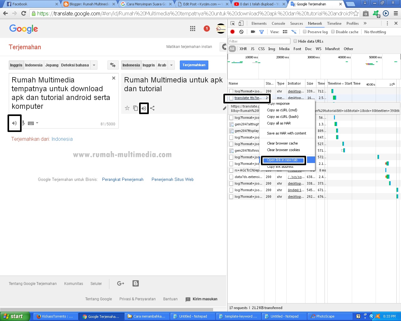Open the Windows start button
This screenshot has height=321, width=401.
click(15, 316)
